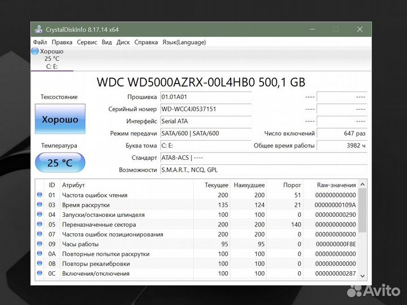Click raw value 00000000109A
This screenshot has height=305, width=407.
pos(335,205)
